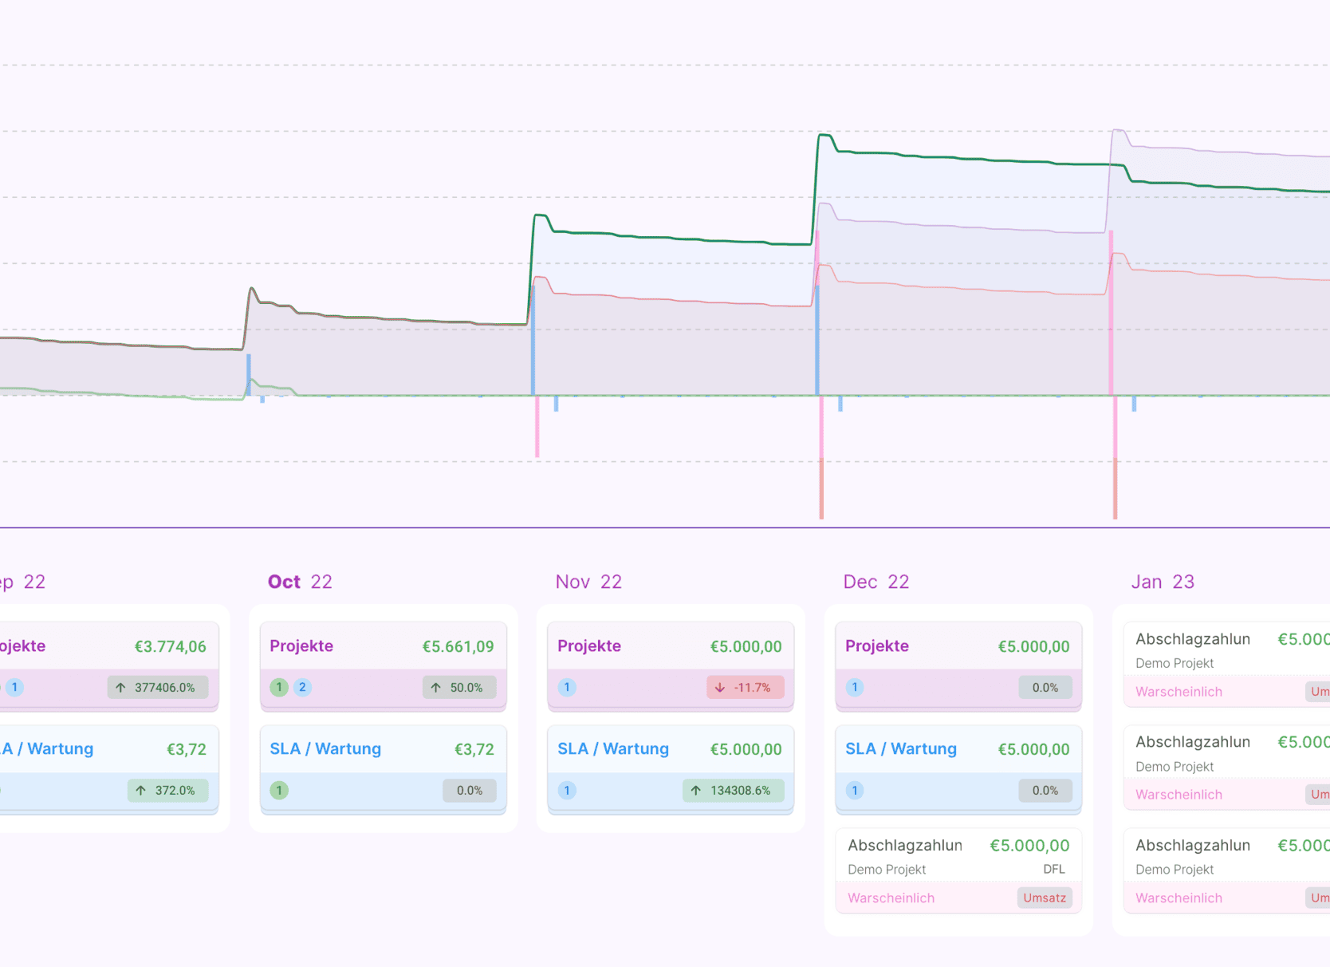Click the 377406.0% increase badge

click(157, 687)
